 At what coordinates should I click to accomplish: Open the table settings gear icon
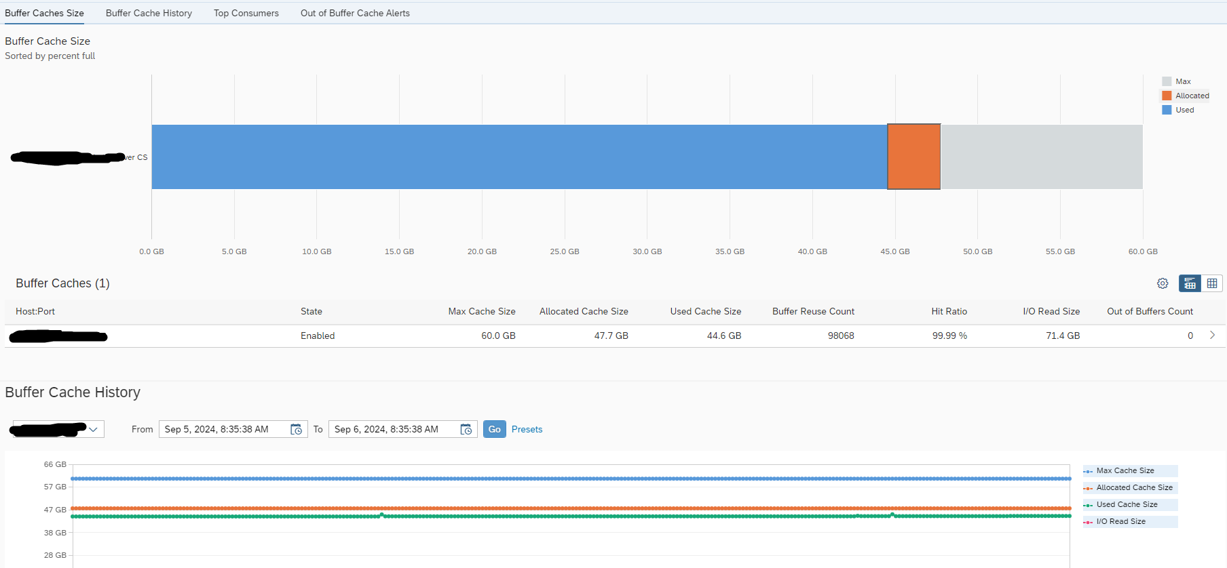1163,283
